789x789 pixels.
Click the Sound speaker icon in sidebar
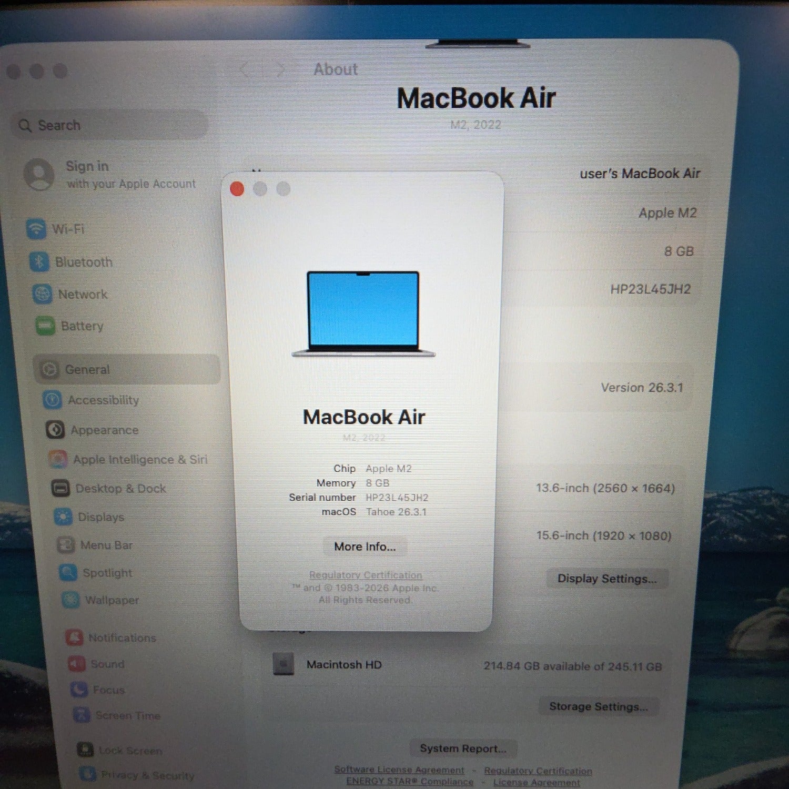point(77,664)
